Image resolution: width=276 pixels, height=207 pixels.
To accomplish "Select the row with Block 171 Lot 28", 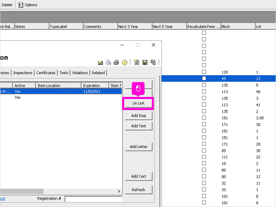I will (x=219, y=144).
